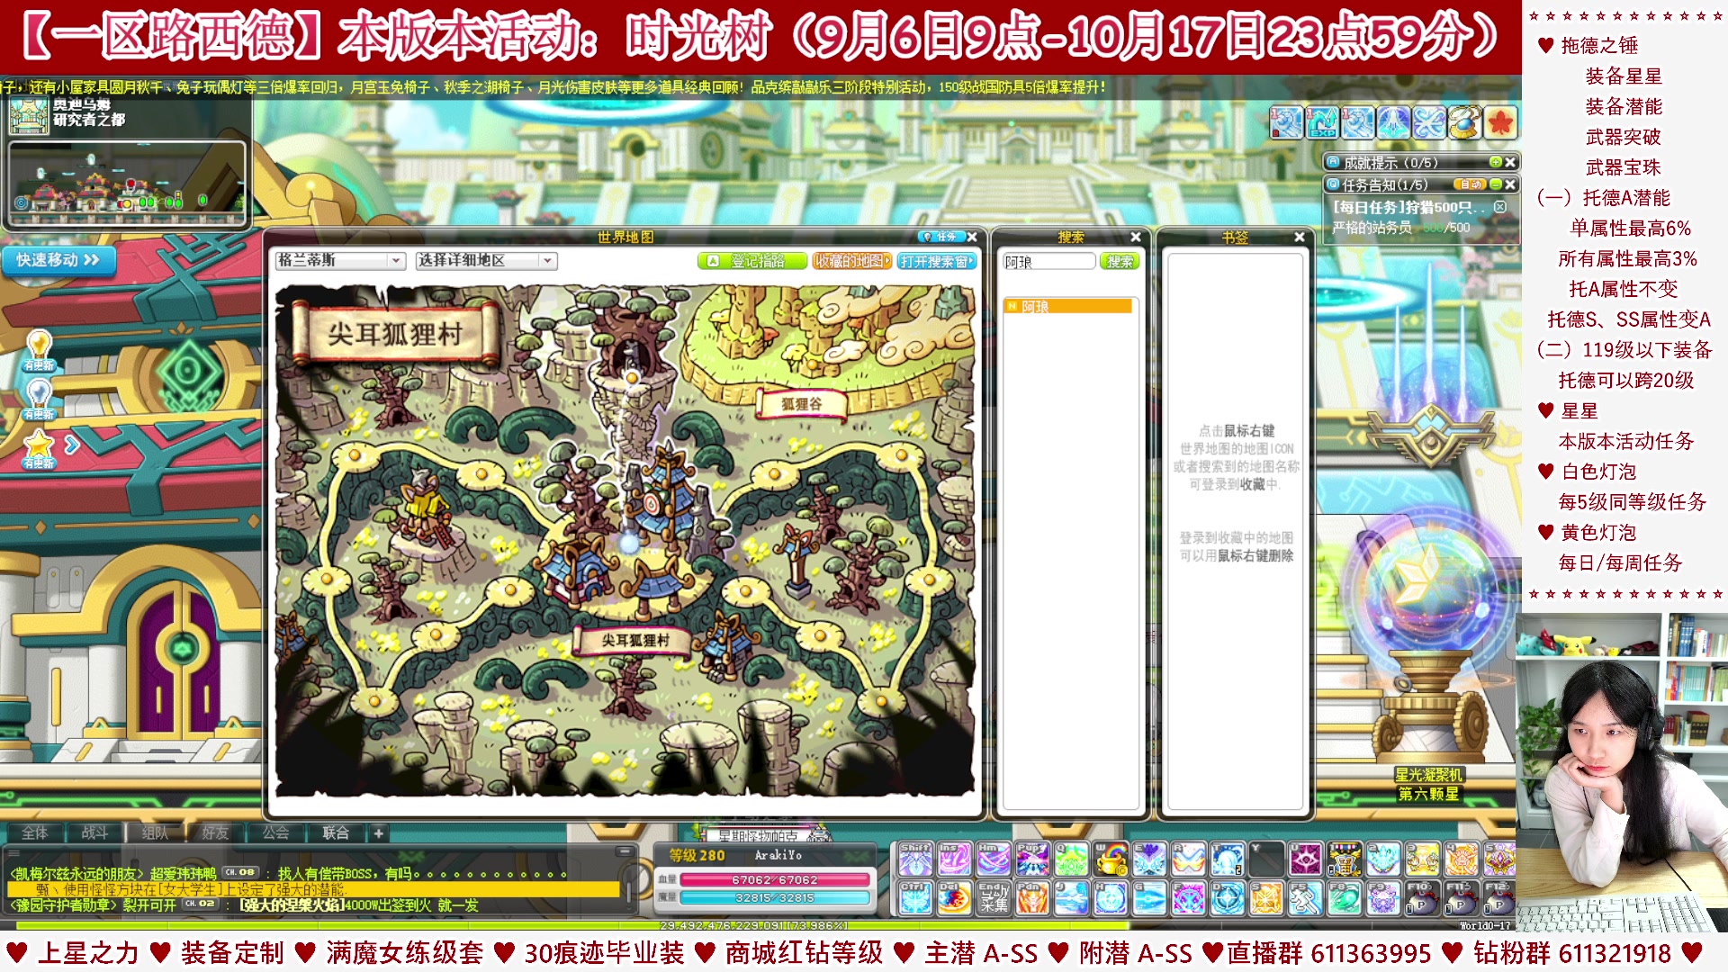1728x972 pixels.
Task: Use the Del-key fireball skill icon
Action: click(954, 897)
